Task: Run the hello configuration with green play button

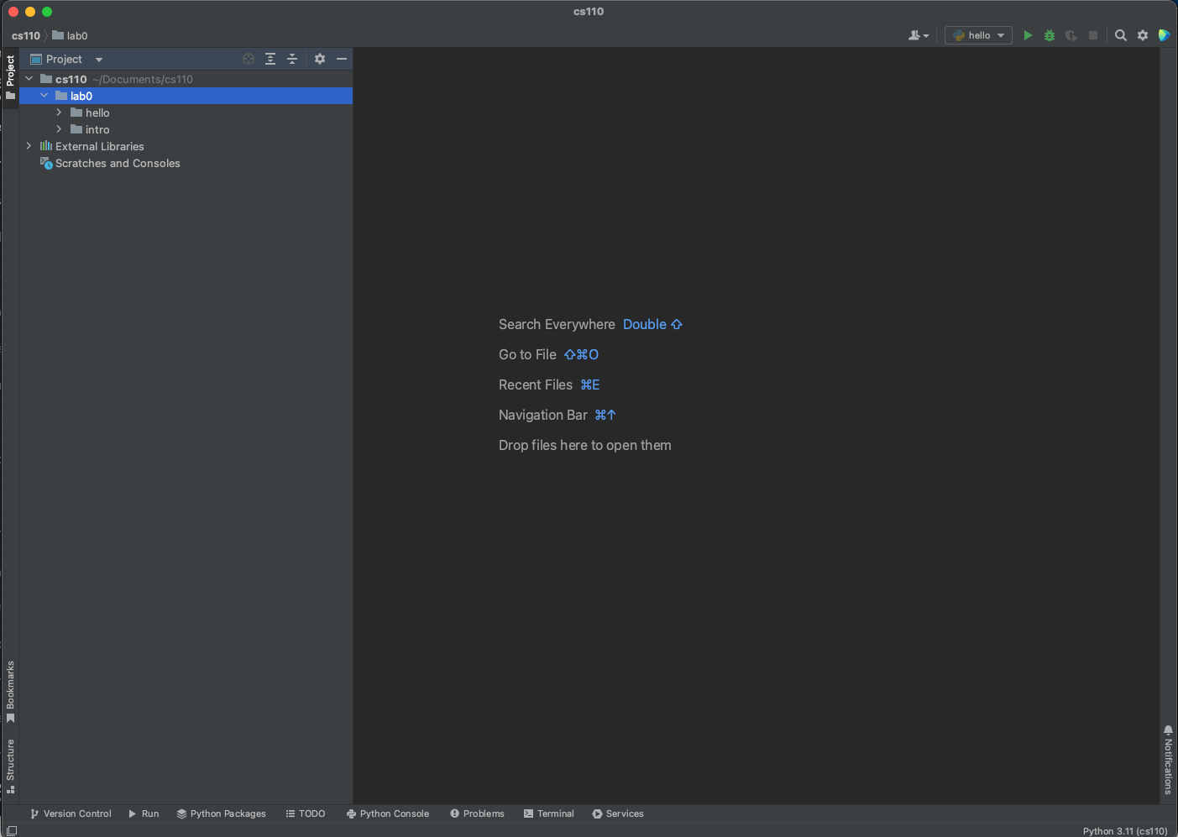Action: coord(1028,35)
